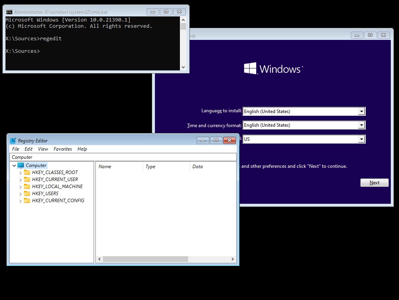Select HKEY_USERS text in tree
The width and height of the screenshot is (399, 300).
(x=45, y=193)
